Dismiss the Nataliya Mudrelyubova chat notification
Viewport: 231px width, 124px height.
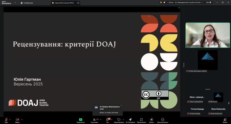click(x=121, y=105)
